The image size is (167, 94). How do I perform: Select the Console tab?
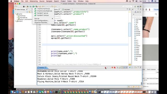(x=42, y=68)
